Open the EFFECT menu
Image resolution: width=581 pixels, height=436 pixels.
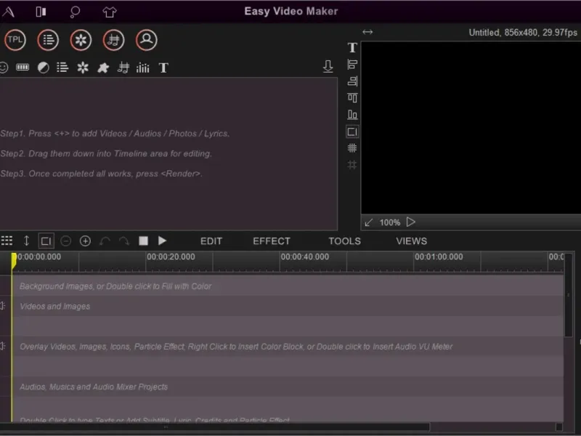[272, 241]
